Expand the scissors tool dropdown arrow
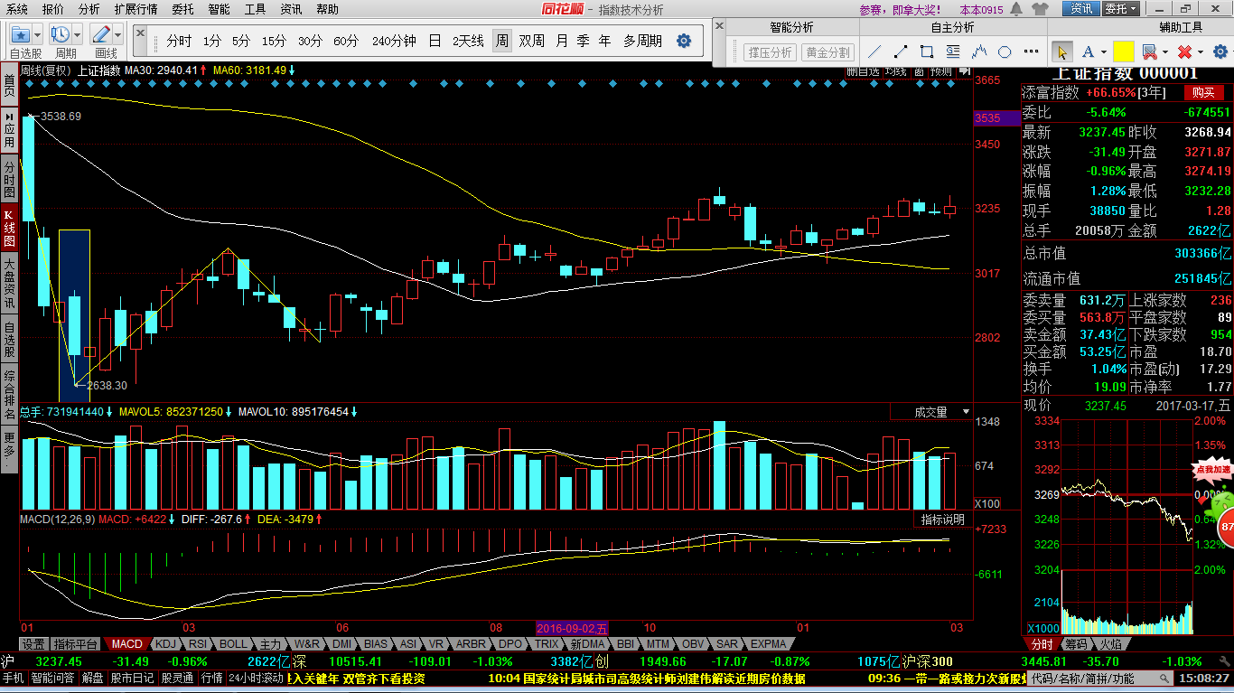This screenshot has width=1234, height=693. [1165, 52]
